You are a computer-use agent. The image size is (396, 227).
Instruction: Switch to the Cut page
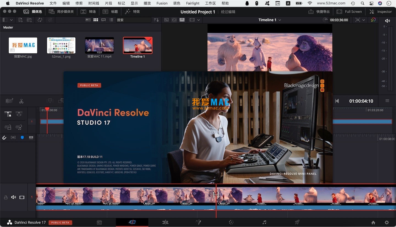[132, 222]
